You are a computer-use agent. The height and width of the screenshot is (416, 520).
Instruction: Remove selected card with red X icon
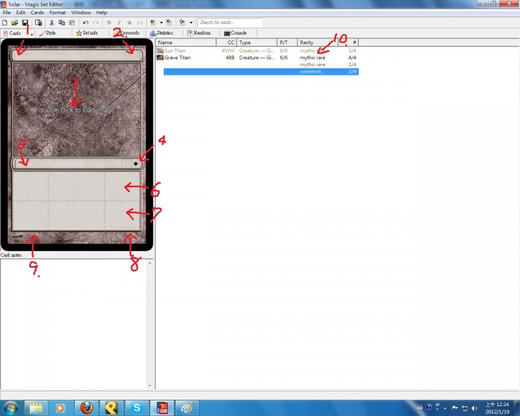coord(169,23)
